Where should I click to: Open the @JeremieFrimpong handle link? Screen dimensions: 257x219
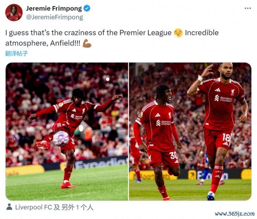coord(54,17)
